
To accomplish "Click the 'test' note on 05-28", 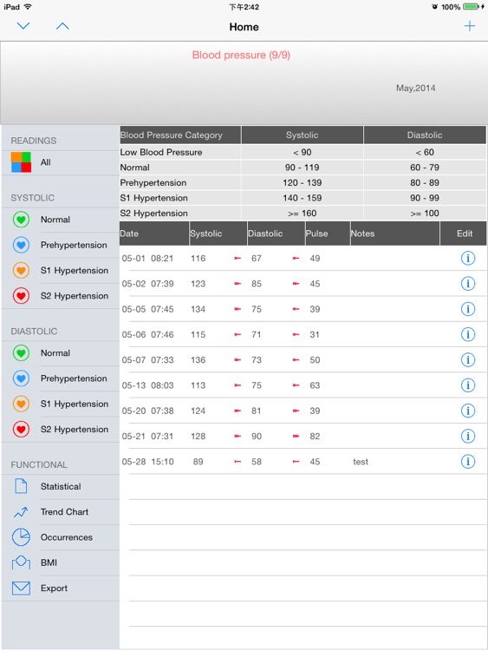I will tap(361, 462).
